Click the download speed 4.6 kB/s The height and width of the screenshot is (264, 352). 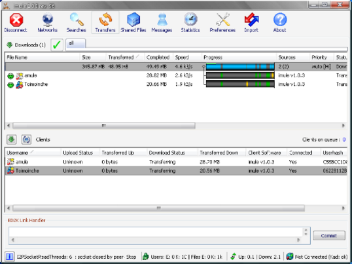click(x=184, y=67)
